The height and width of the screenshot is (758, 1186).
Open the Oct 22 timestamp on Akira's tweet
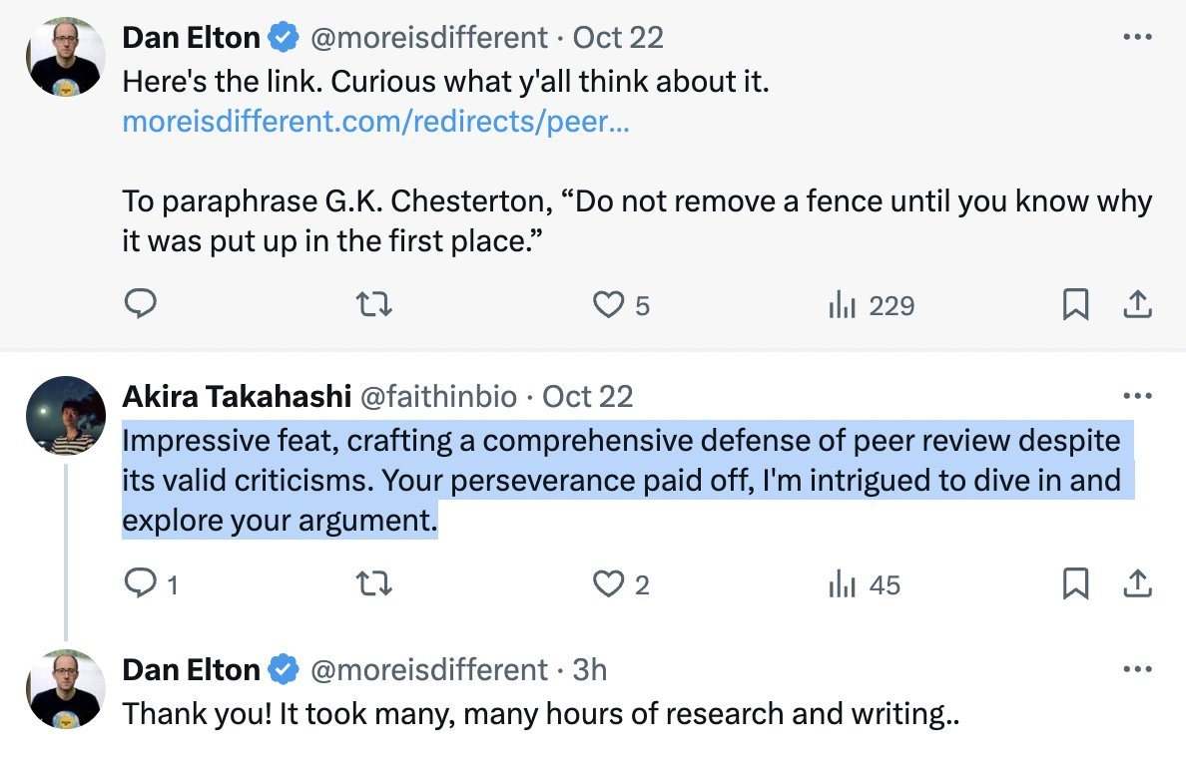588,397
